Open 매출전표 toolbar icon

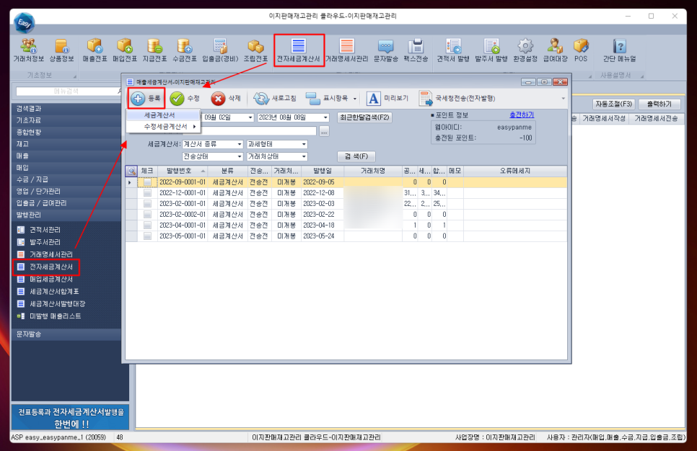click(95, 50)
